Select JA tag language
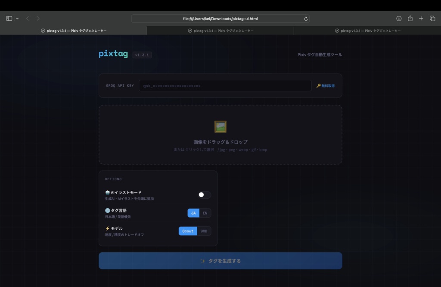This screenshot has height=287, width=441. (193, 213)
